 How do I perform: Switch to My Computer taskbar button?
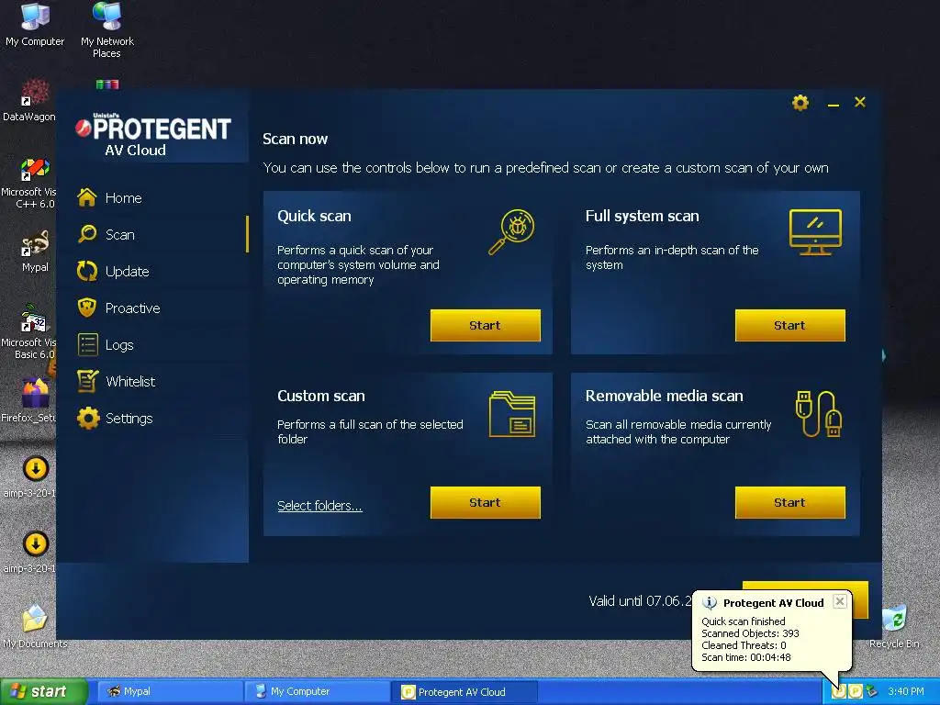tap(317, 692)
